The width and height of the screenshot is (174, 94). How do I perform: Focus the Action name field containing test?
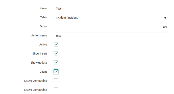(111, 36)
